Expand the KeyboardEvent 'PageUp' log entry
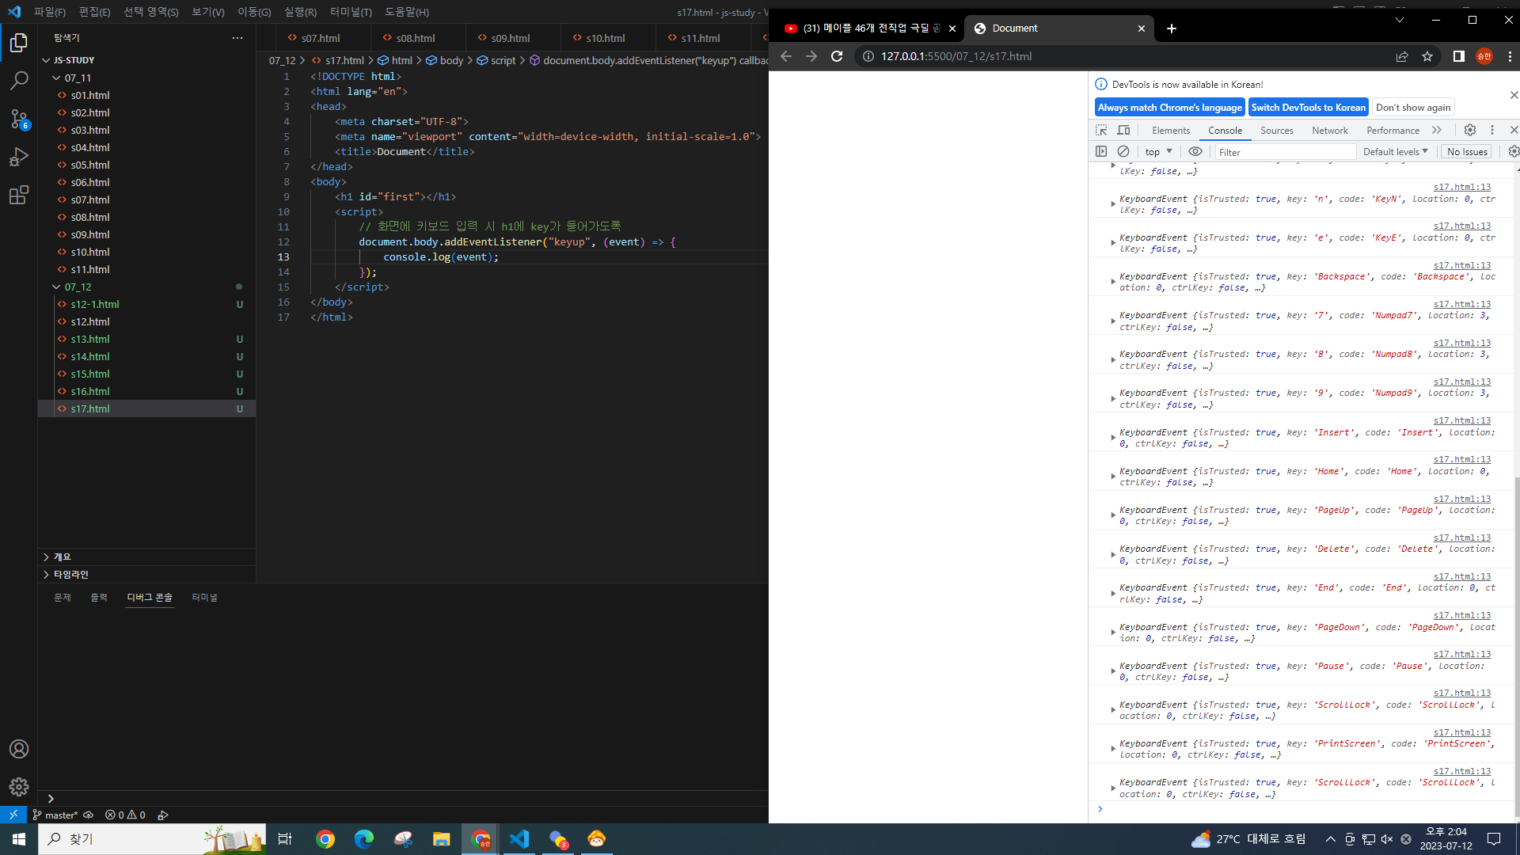1520x855 pixels. point(1113,515)
